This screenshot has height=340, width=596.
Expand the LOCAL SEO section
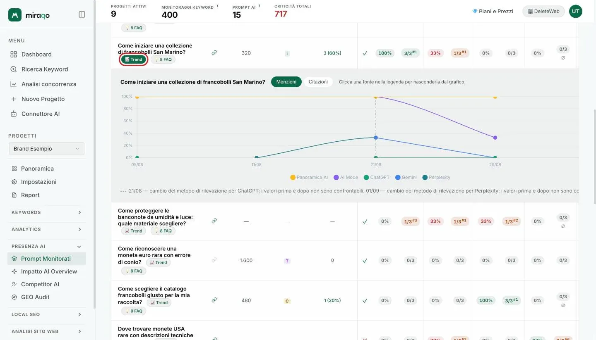click(47, 314)
